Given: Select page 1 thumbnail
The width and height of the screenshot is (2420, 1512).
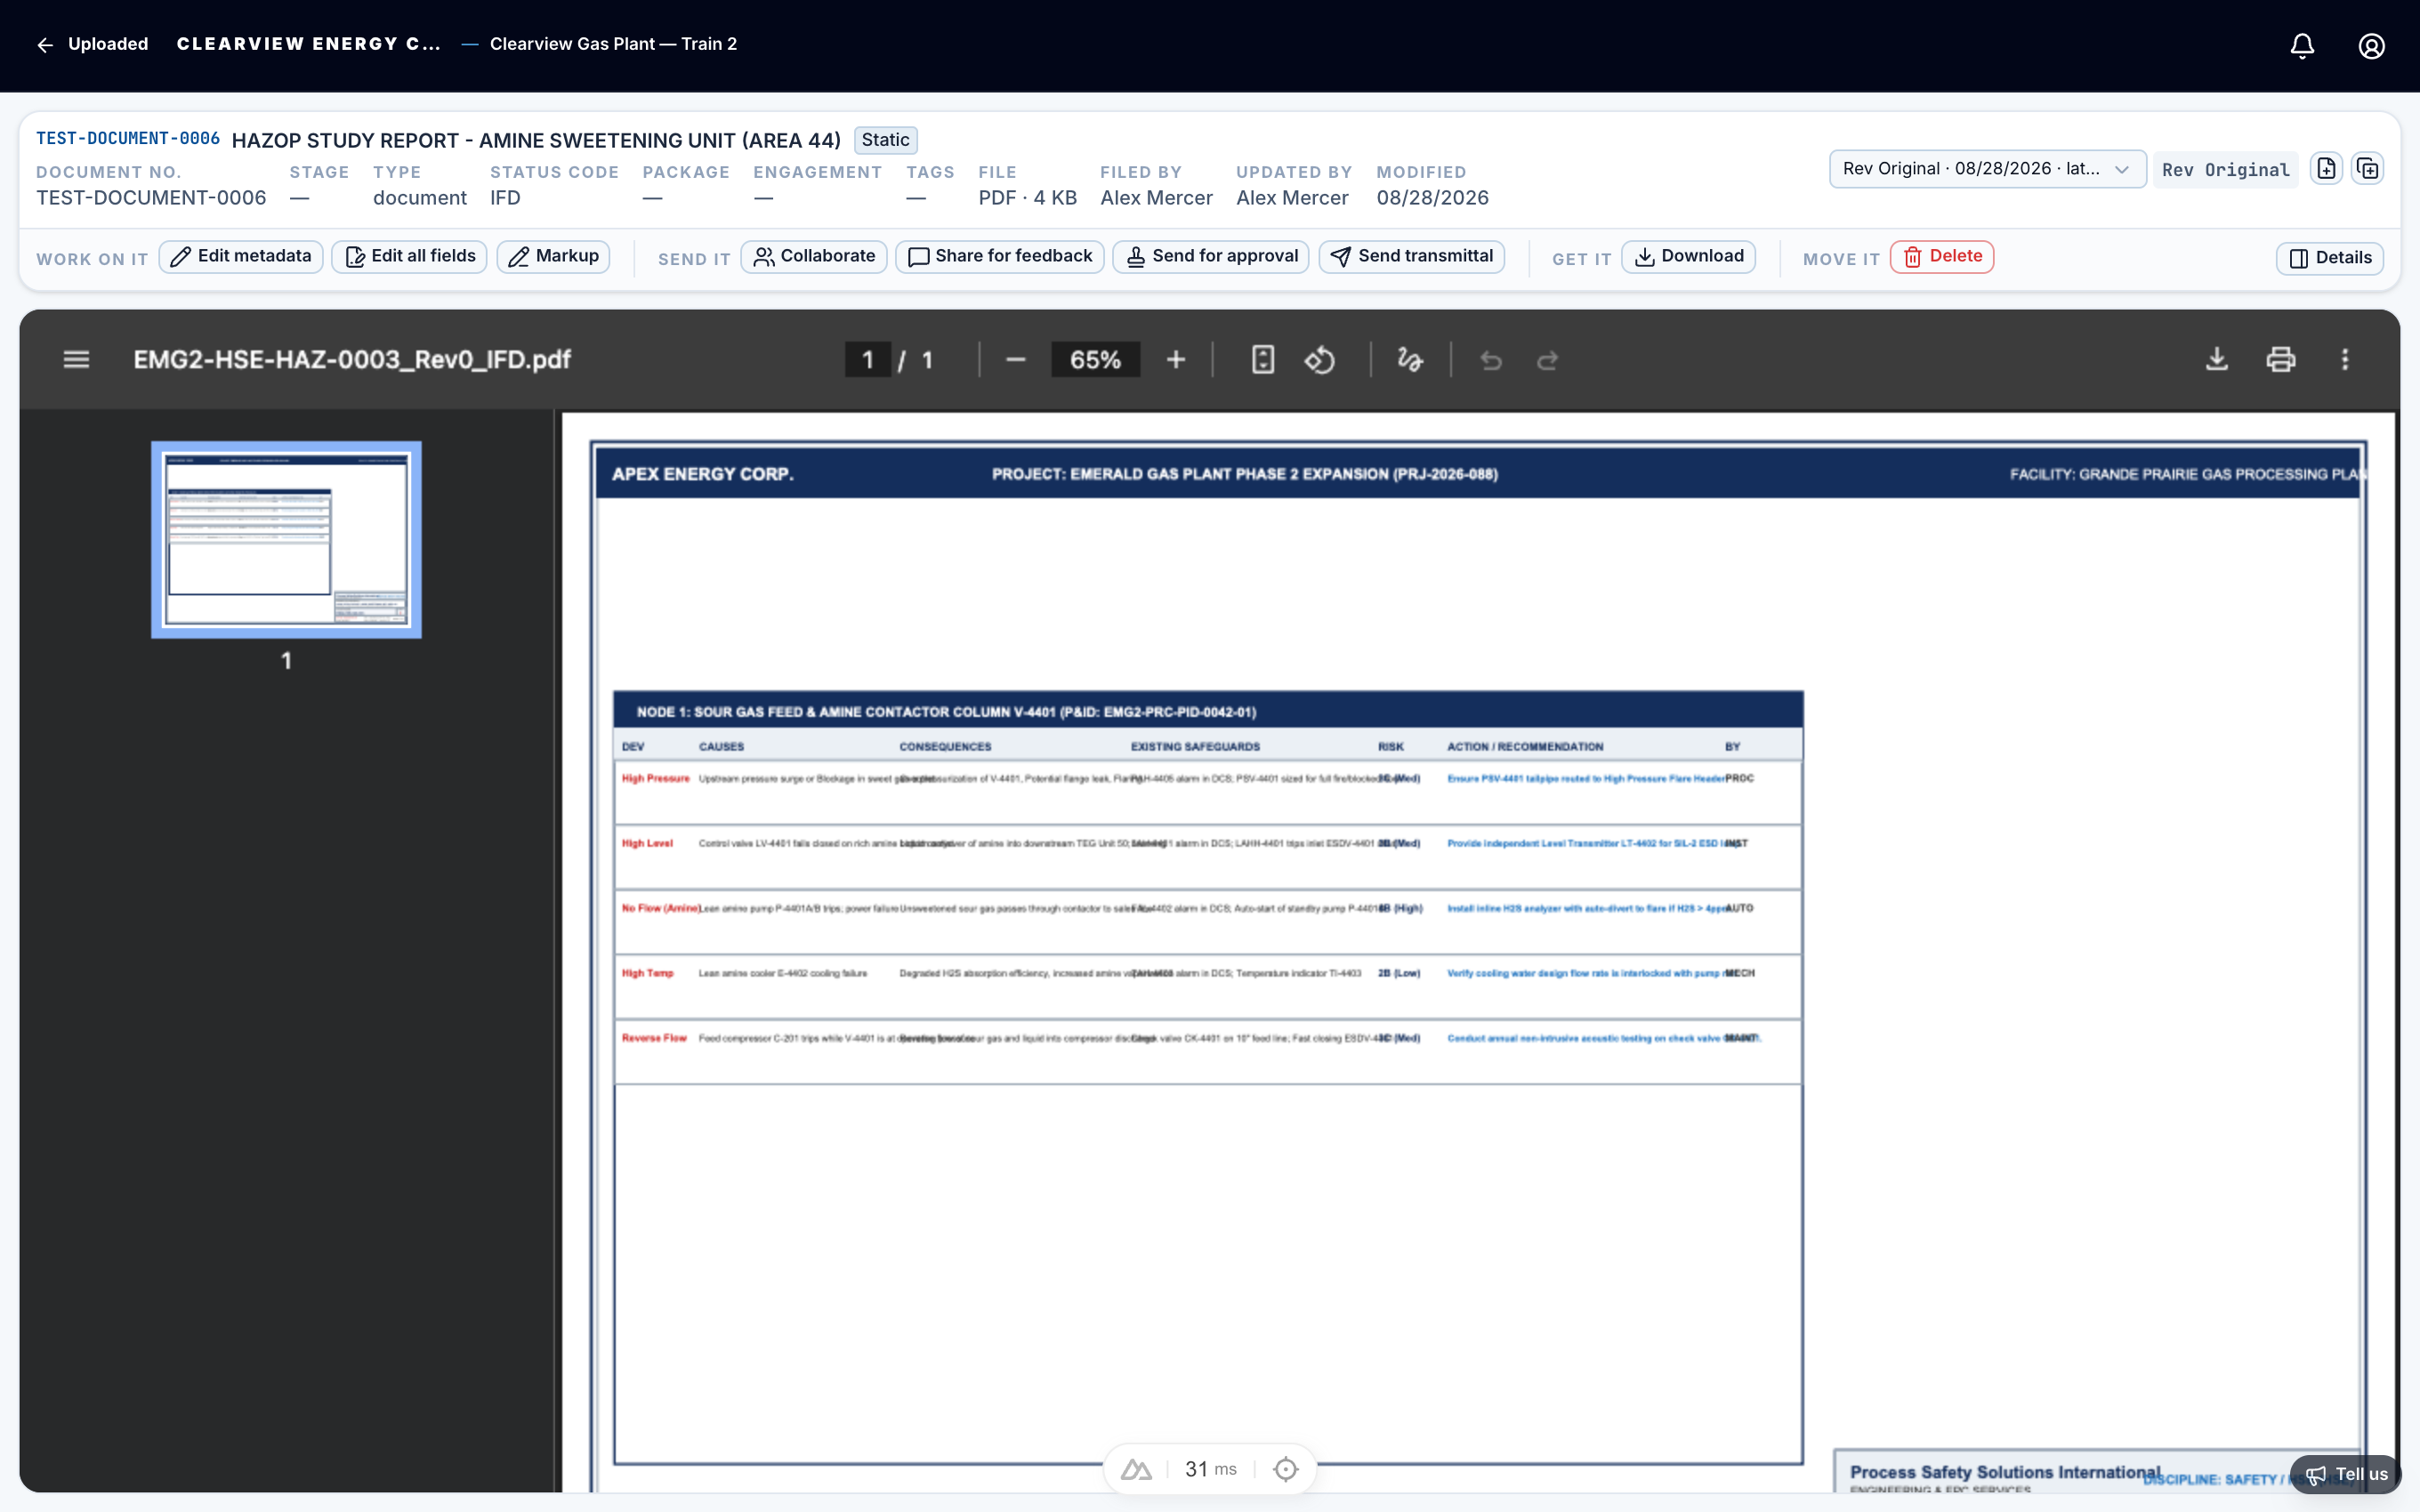Looking at the screenshot, I should click(x=286, y=539).
